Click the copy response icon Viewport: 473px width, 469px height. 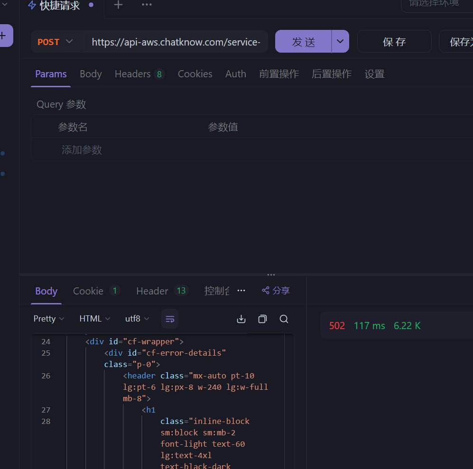(x=262, y=319)
